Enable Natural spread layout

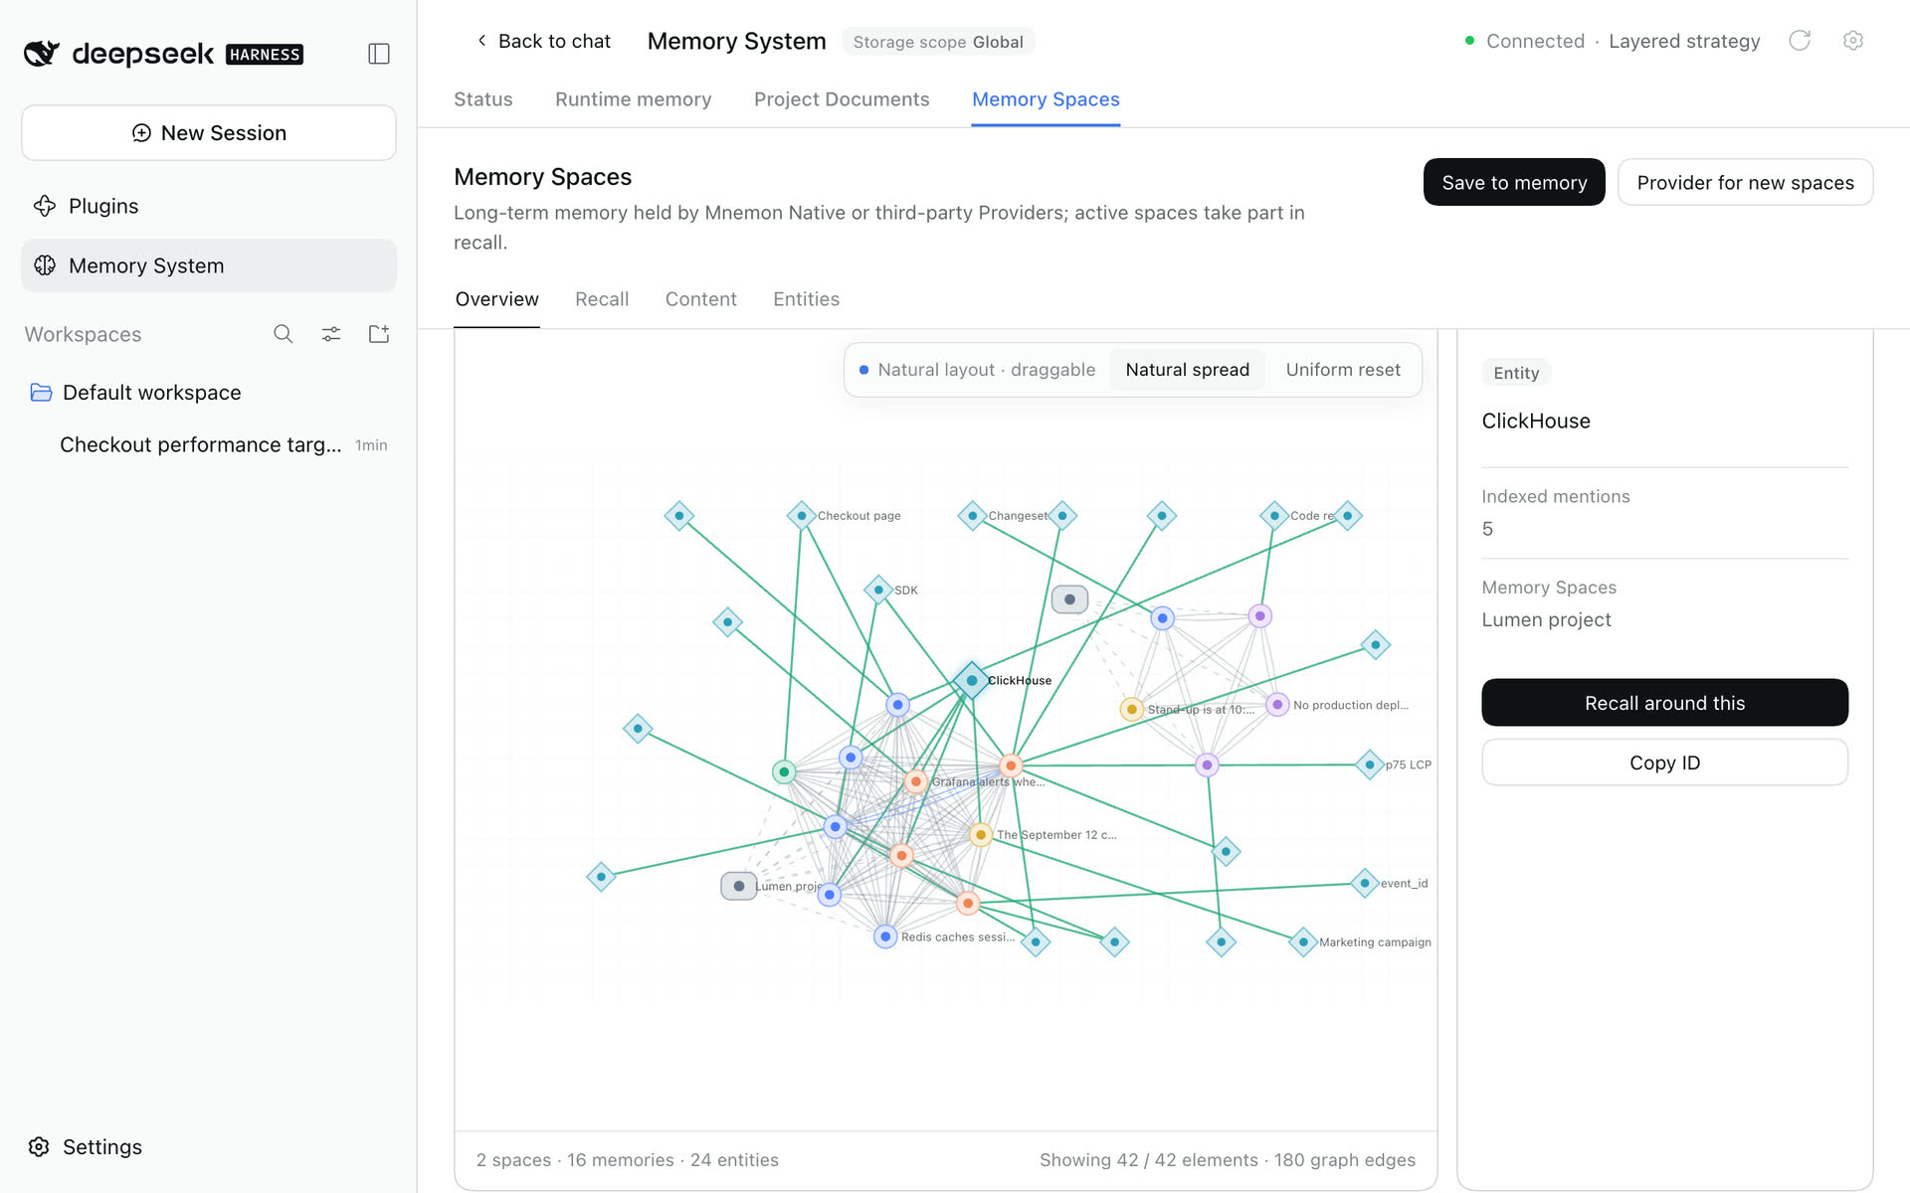pos(1187,370)
